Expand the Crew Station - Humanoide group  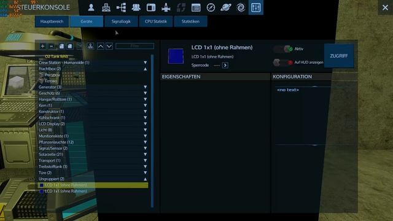145,63
